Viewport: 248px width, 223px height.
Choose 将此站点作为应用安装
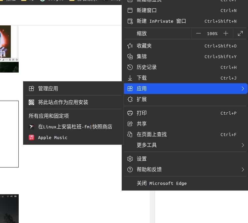click(x=74, y=102)
